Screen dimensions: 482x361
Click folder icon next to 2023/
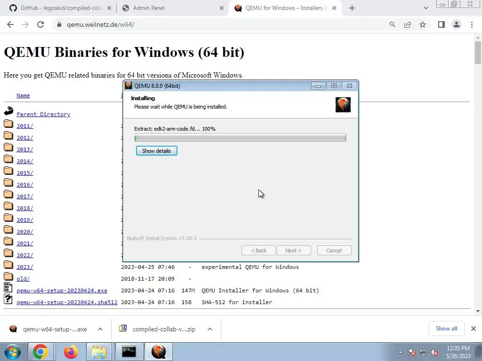[x=8, y=265]
